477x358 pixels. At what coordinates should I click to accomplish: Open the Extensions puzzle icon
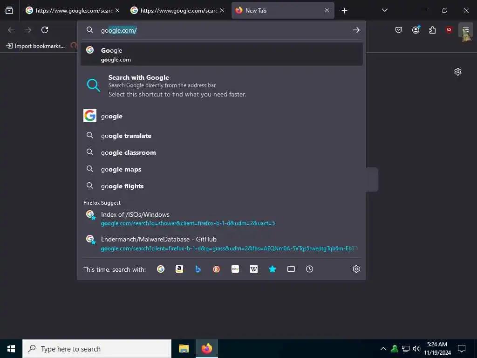click(432, 30)
